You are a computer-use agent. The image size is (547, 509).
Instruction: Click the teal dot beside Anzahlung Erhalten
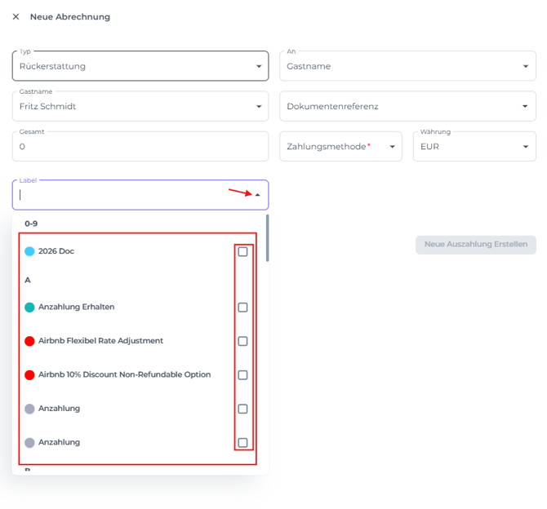29,308
